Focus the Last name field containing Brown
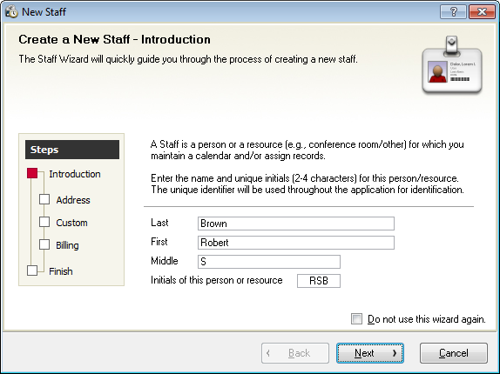This screenshot has width=500, height=374. pos(296,224)
